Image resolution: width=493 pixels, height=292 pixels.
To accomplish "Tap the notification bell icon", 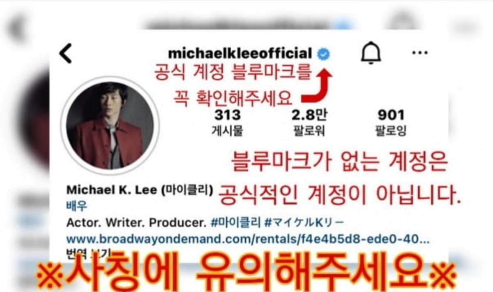I will 371,53.
